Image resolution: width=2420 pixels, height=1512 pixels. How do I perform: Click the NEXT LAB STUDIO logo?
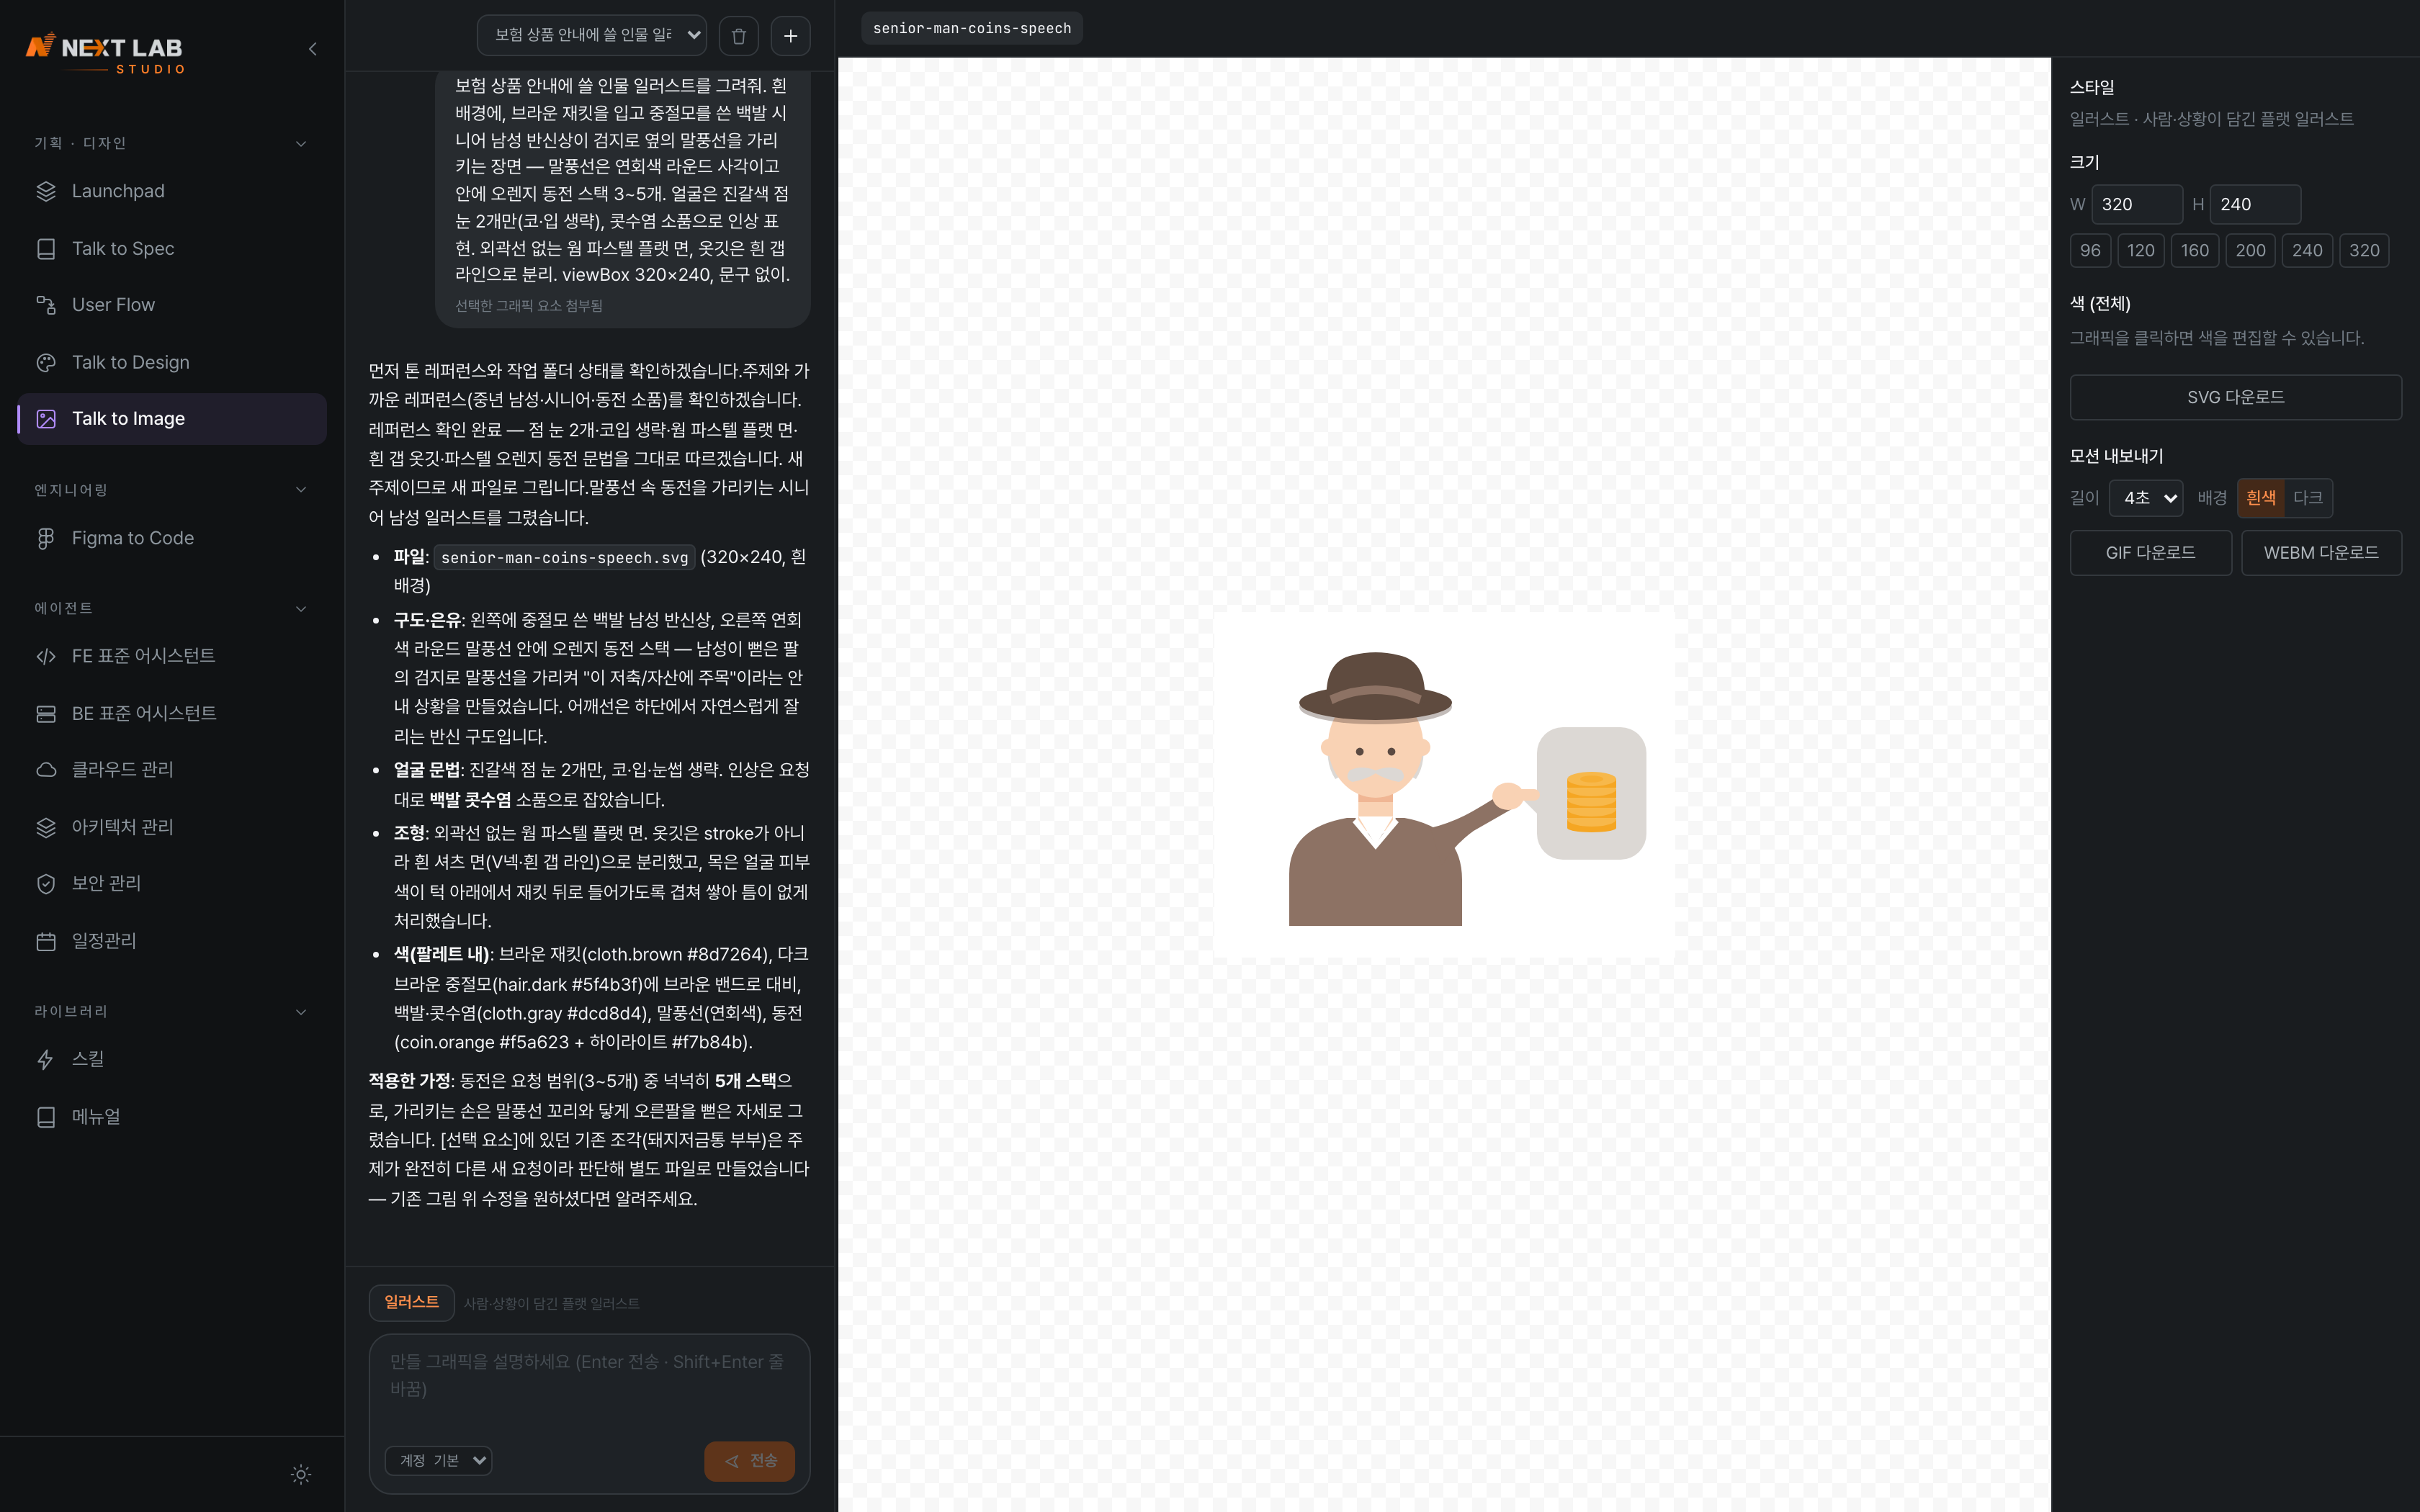tap(106, 53)
